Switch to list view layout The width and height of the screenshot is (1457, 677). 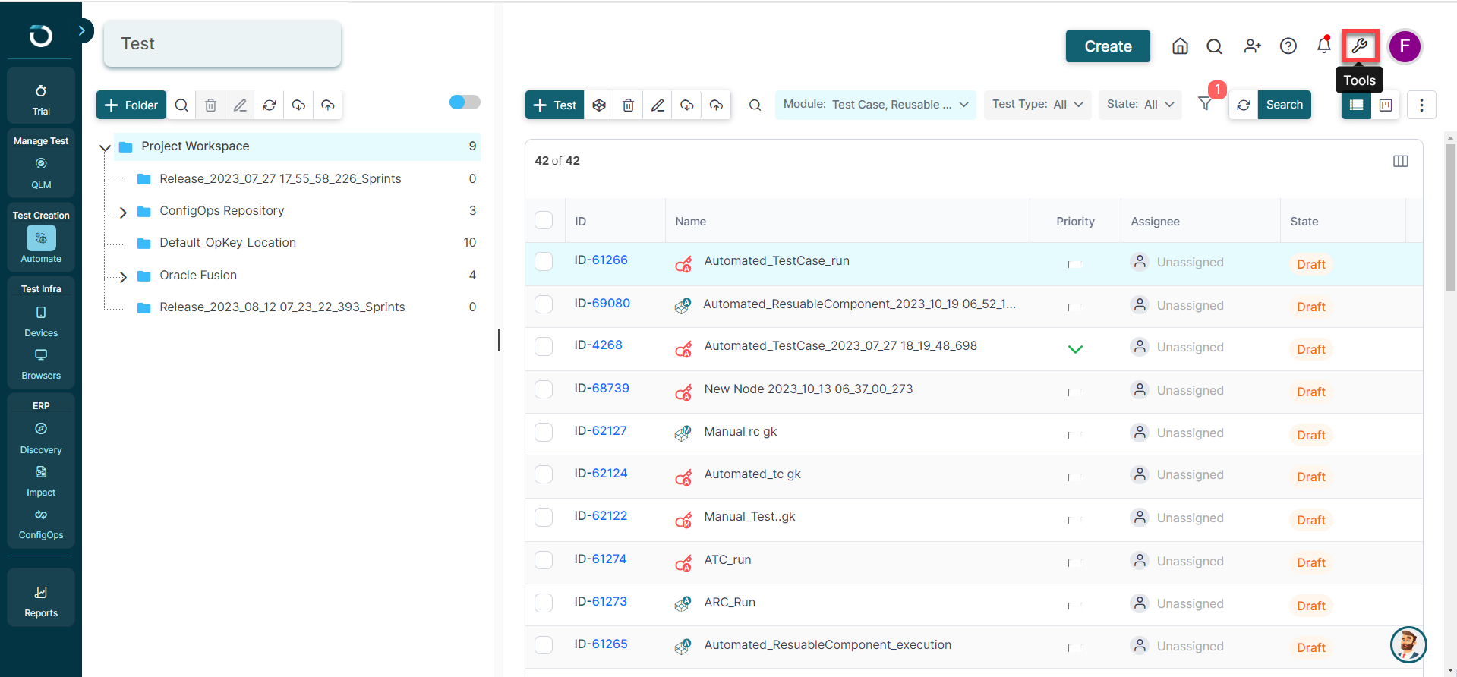pyautogui.click(x=1357, y=105)
